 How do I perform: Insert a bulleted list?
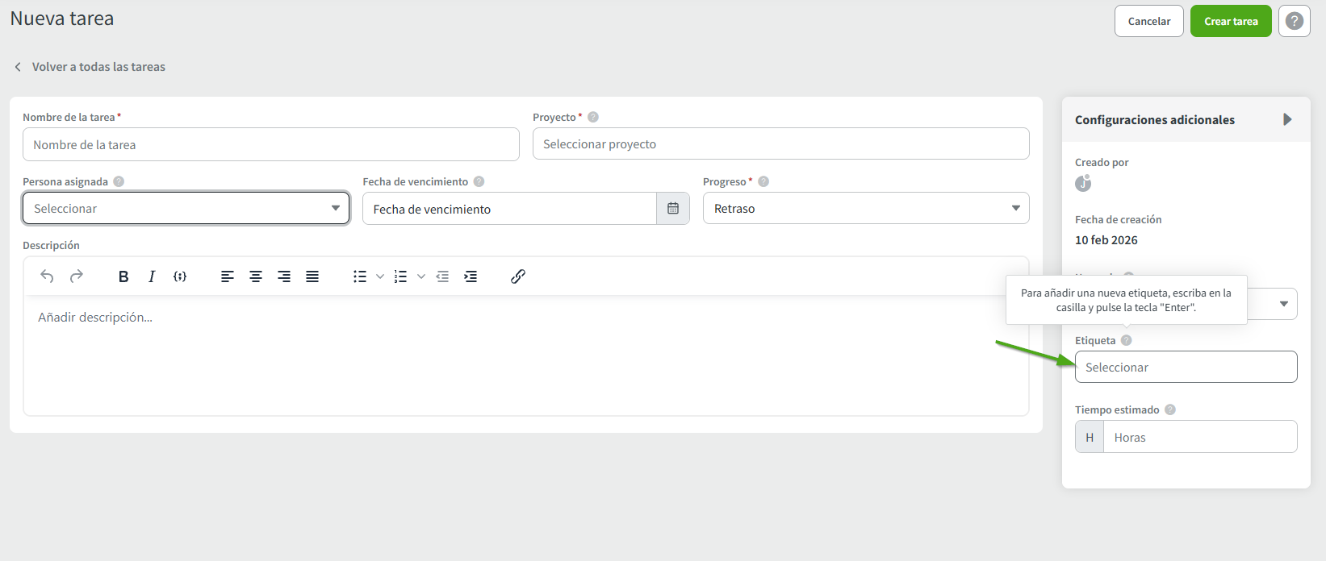360,276
